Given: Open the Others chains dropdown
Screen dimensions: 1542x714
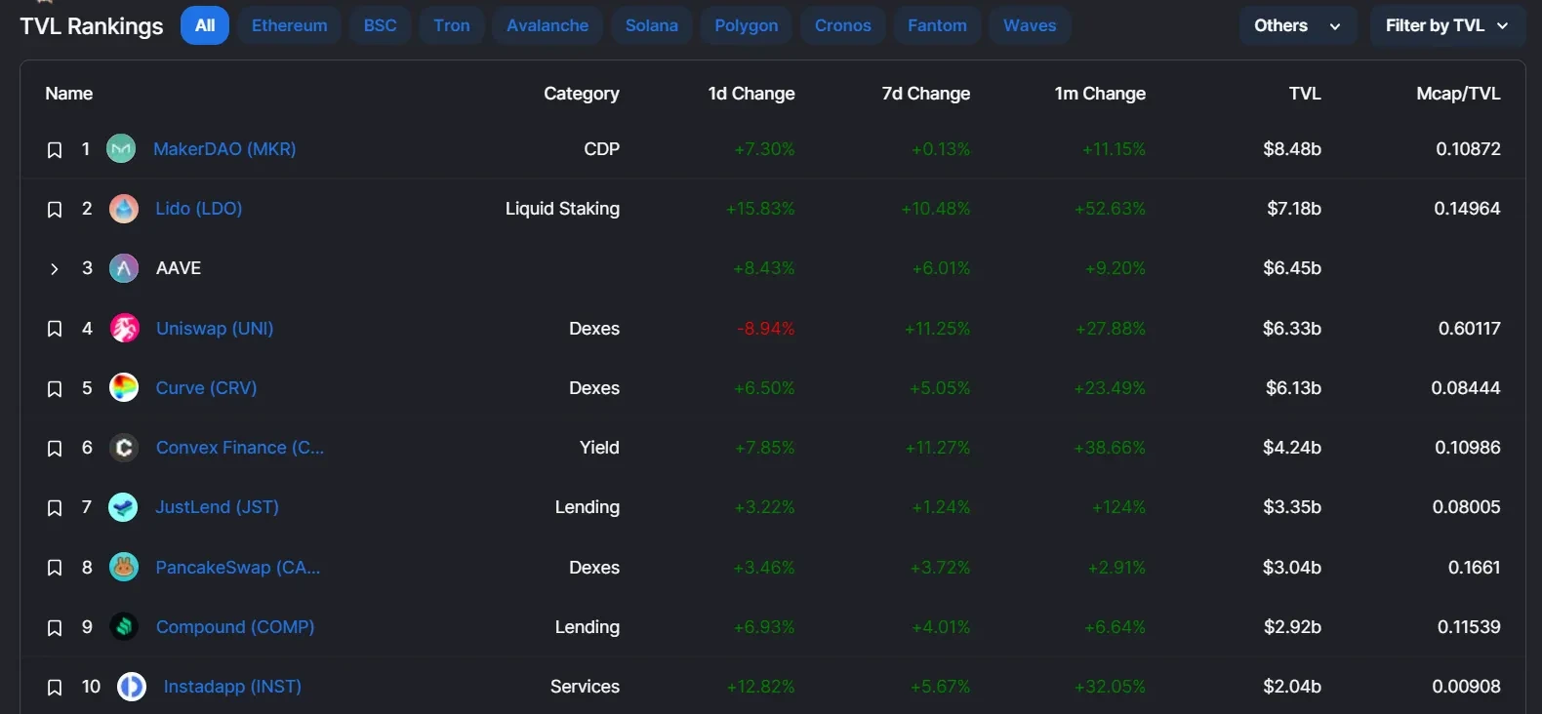Looking at the screenshot, I should (1298, 25).
